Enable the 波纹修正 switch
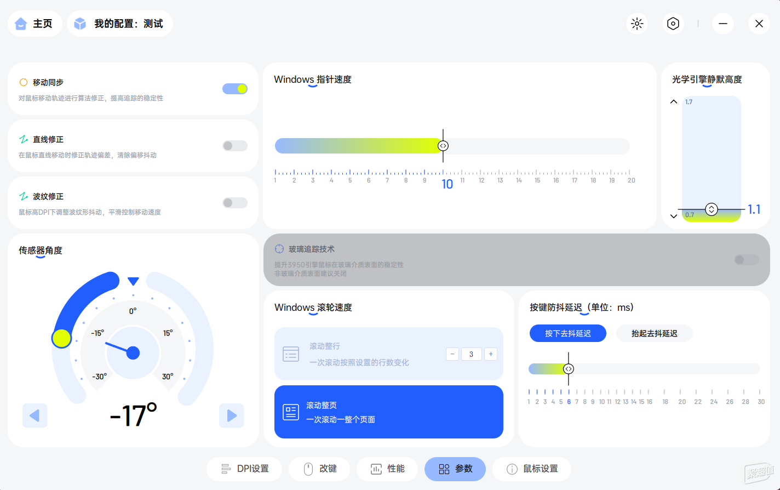The image size is (780, 490). (235, 203)
